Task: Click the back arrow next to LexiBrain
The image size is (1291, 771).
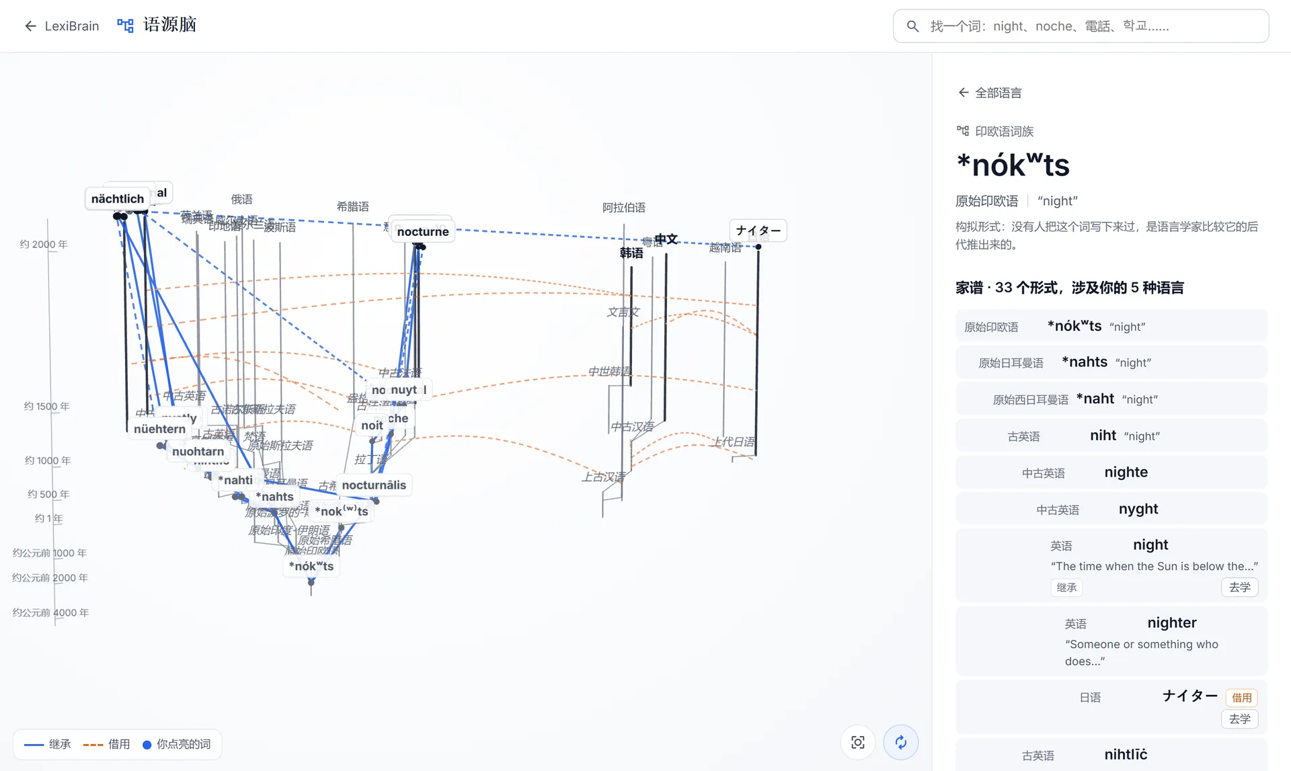Action: (x=30, y=26)
